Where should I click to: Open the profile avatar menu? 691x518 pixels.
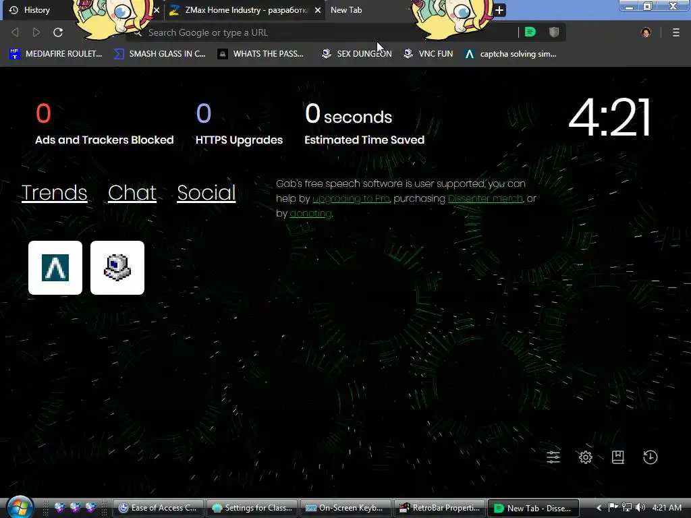(x=646, y=32)
